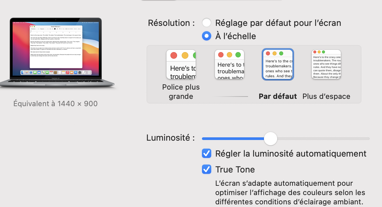Click the "Équivalent à 1440 × 900" text
The height and width of the screenshot is (207, 382).
tap(55, 103)
